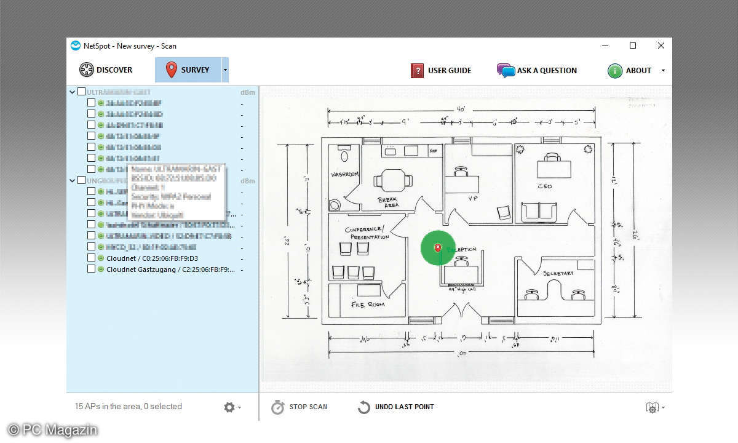Viewport: 738px width, 443px height.
Task: Stop the scan with the stopwatch button
Action: (x=299, y=407)
